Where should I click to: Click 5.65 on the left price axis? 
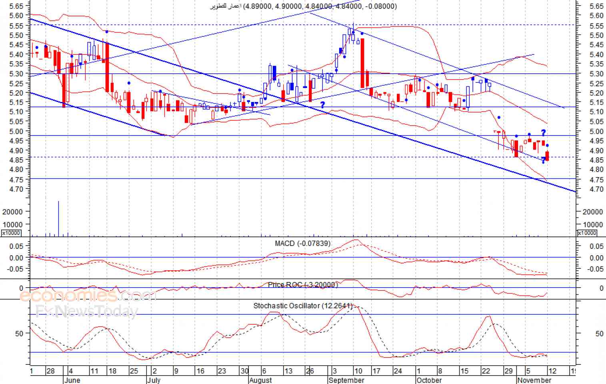coord(16,6)
